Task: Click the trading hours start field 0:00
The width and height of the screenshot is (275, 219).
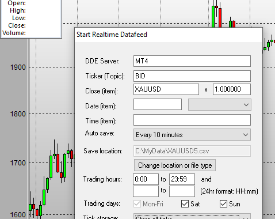Action: click(x=146, y=179)
